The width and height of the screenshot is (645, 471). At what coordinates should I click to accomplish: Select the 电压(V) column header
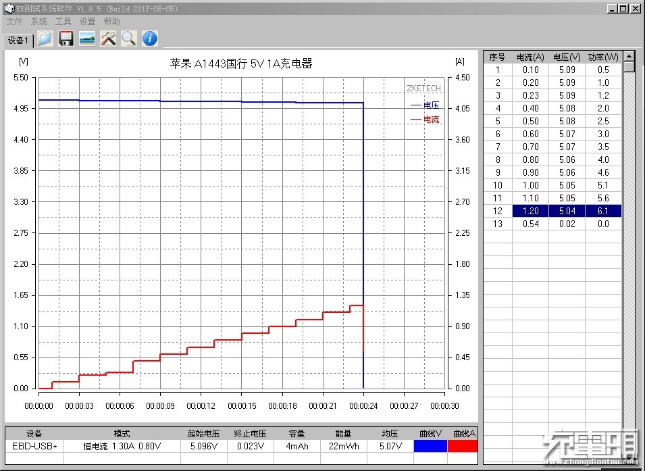point(567,57)
